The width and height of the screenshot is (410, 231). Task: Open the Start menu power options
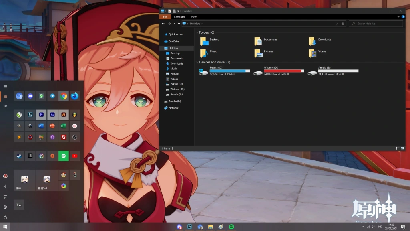[5, 217]
